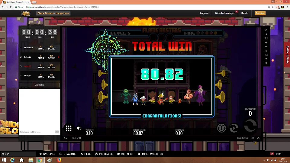Screen dimensions: 290x163
Task: Reload the page with the refresh icon
Action: [x=11, y=7]
